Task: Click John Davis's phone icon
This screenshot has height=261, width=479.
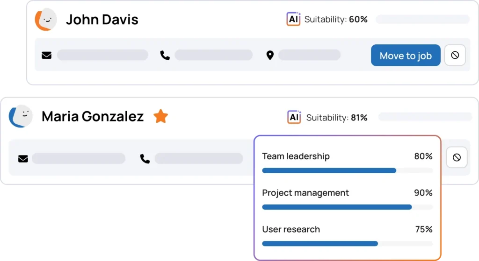Action: 165,56
